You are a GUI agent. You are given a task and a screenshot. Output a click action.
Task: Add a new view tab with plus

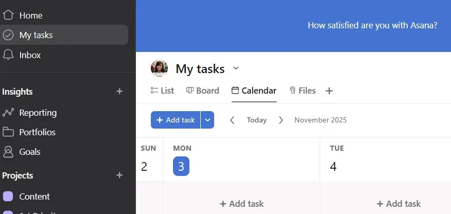point(329,91)
